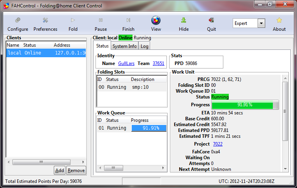Click Work Queue Progress column header
This screenshot has height=188, width=297.
pos(148,120)
